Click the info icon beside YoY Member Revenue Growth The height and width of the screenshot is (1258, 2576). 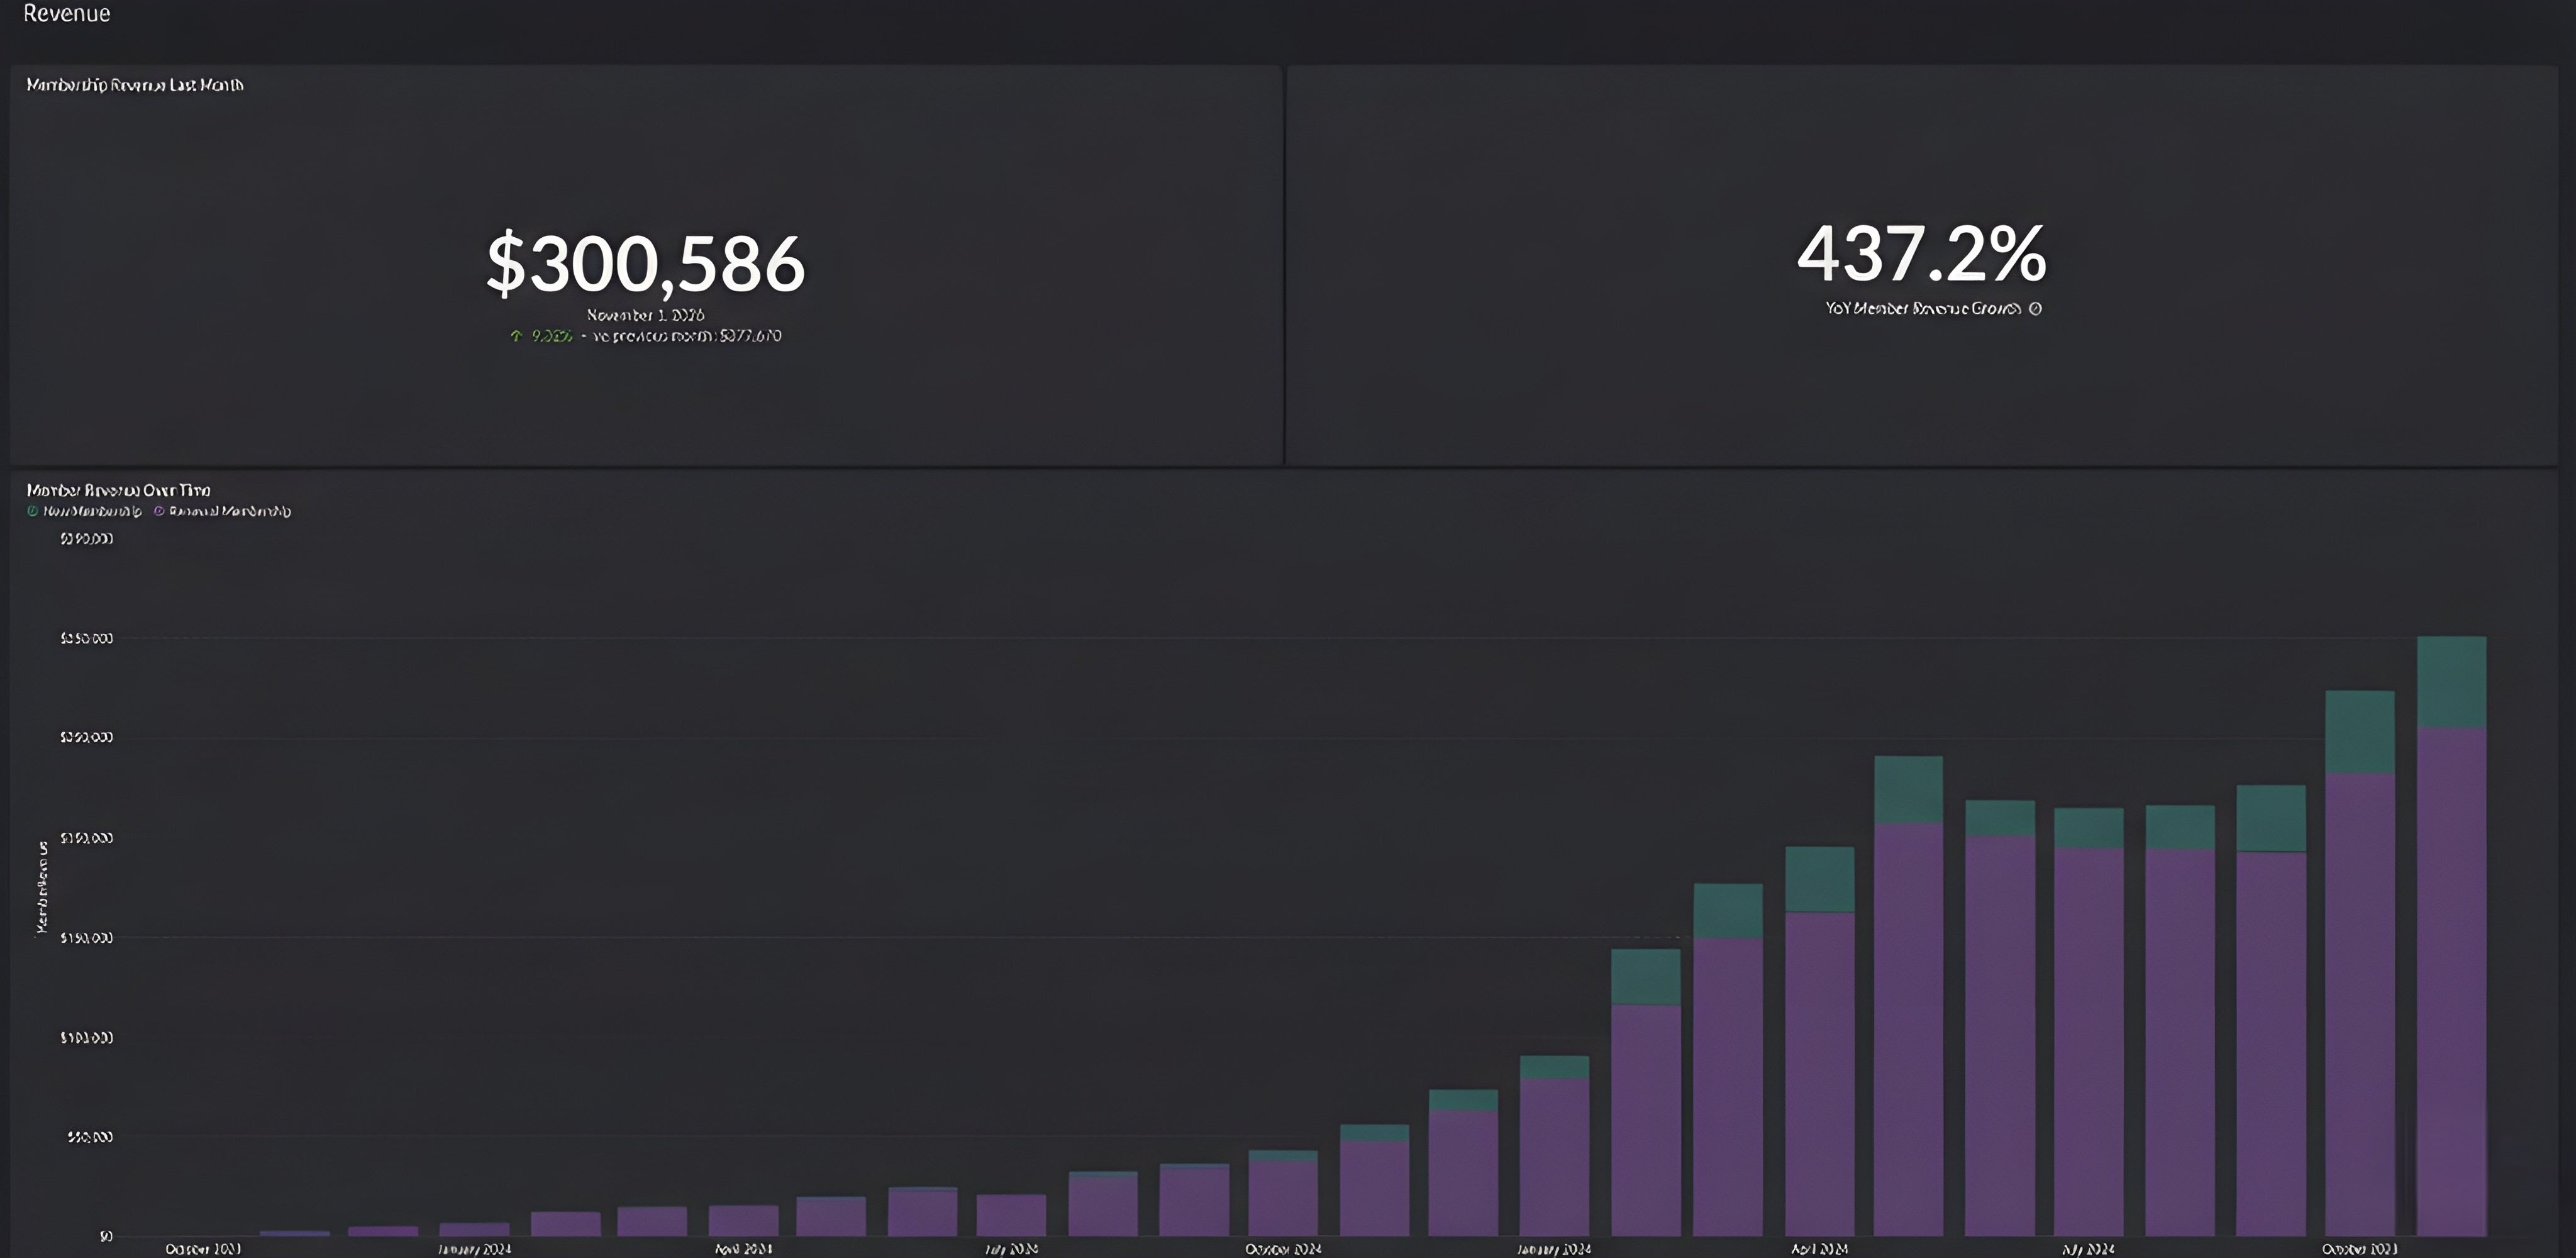coord(2035,309)
